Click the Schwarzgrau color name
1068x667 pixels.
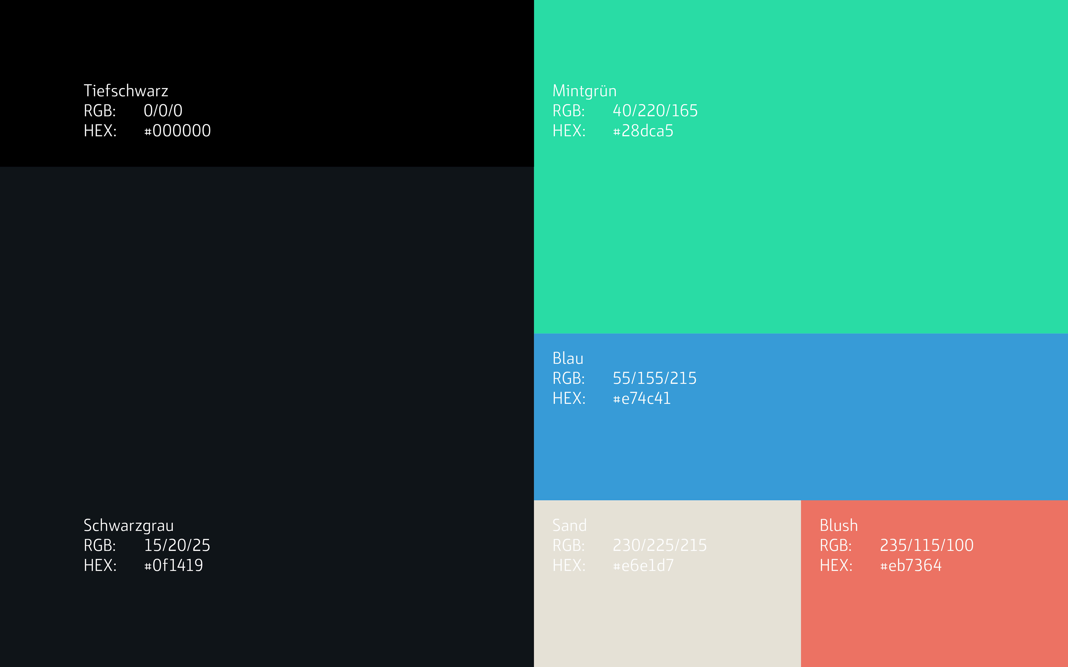pyautogui.click(x=128, y=525)
